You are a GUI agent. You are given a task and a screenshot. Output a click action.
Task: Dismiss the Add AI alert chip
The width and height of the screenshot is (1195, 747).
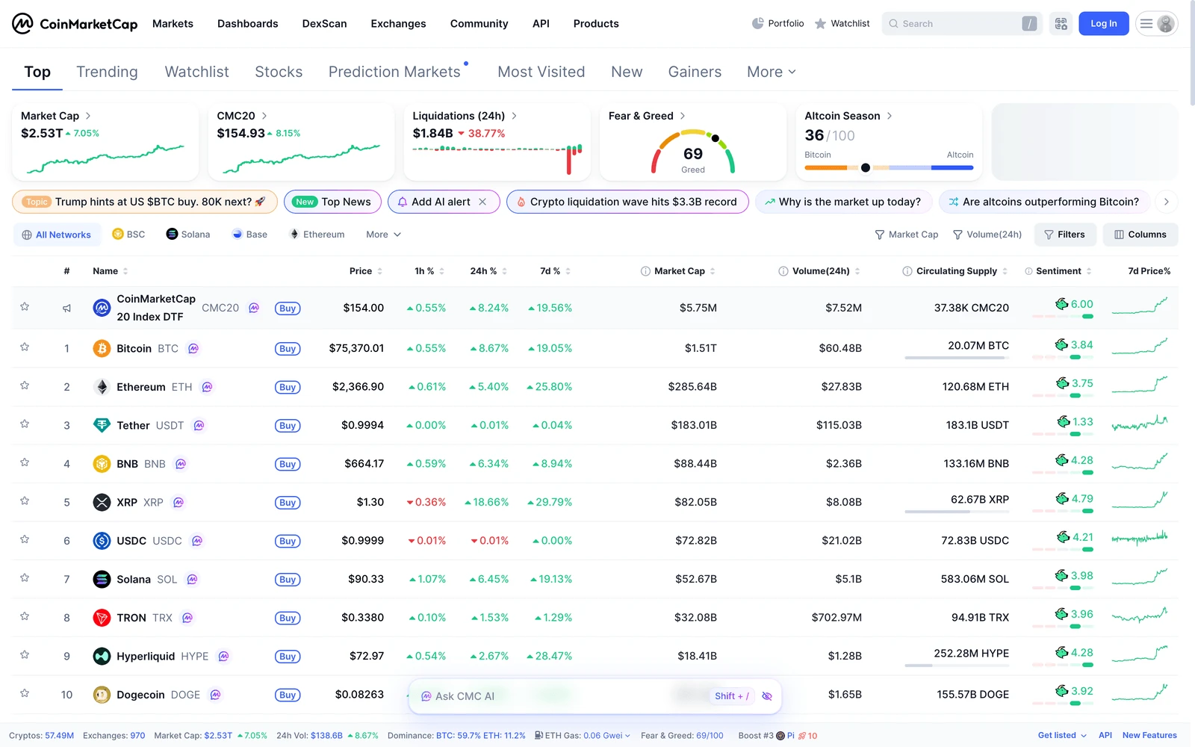482,202
